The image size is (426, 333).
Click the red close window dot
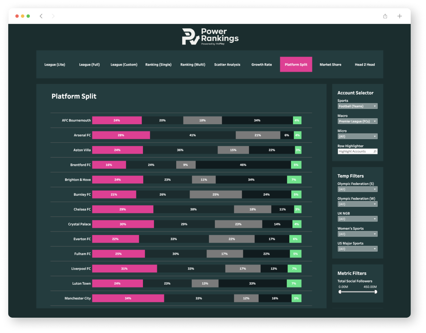tap(17, 16)
